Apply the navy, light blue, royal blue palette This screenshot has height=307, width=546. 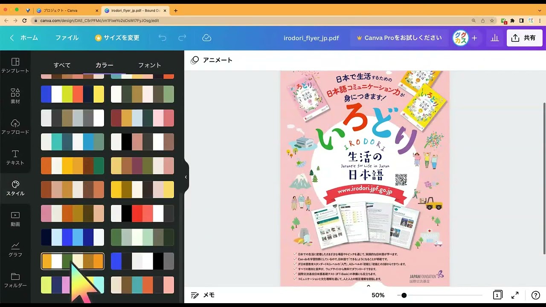click(73, 237)
